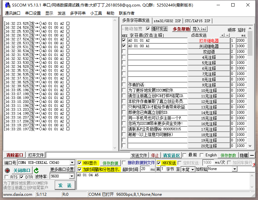Open the COM4 port number dropdown
258x200 pixels.
coord(72,163)
